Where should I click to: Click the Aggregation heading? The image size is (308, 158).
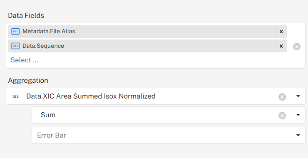click(28, 81)
